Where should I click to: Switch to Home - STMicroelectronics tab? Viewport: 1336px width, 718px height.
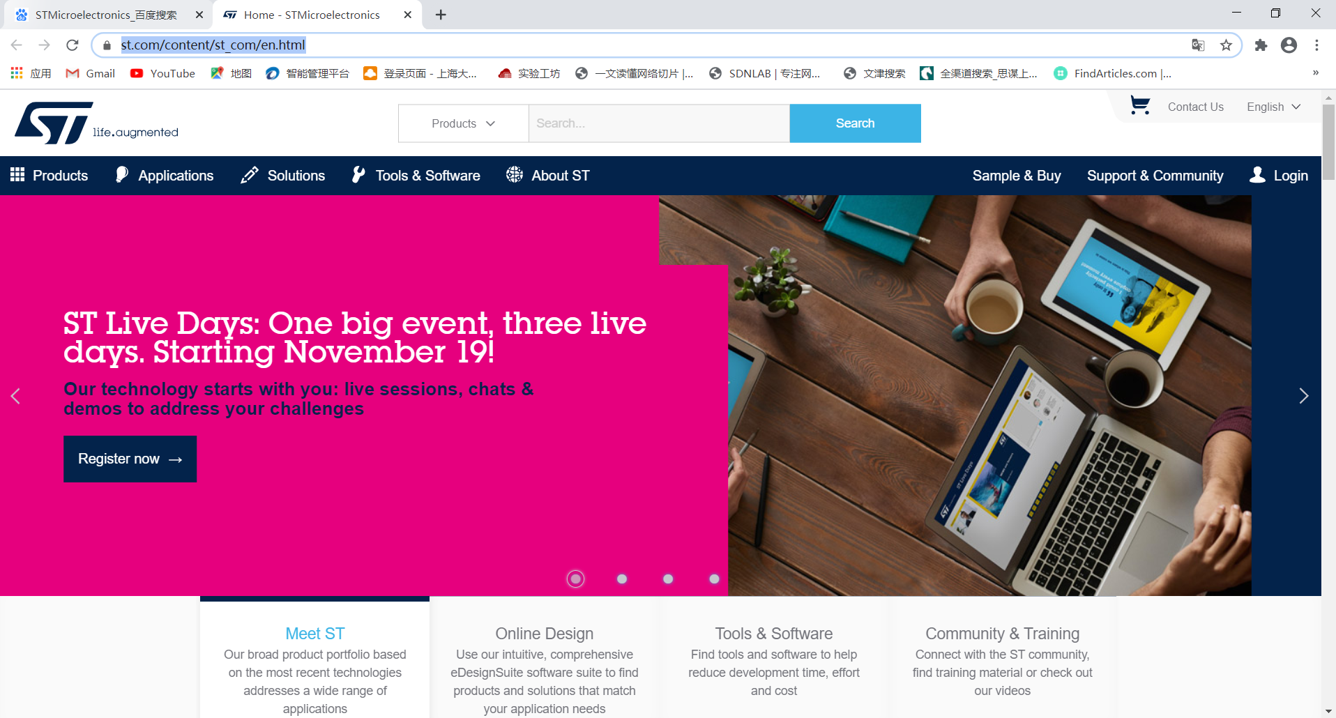(x=312, y=15)
